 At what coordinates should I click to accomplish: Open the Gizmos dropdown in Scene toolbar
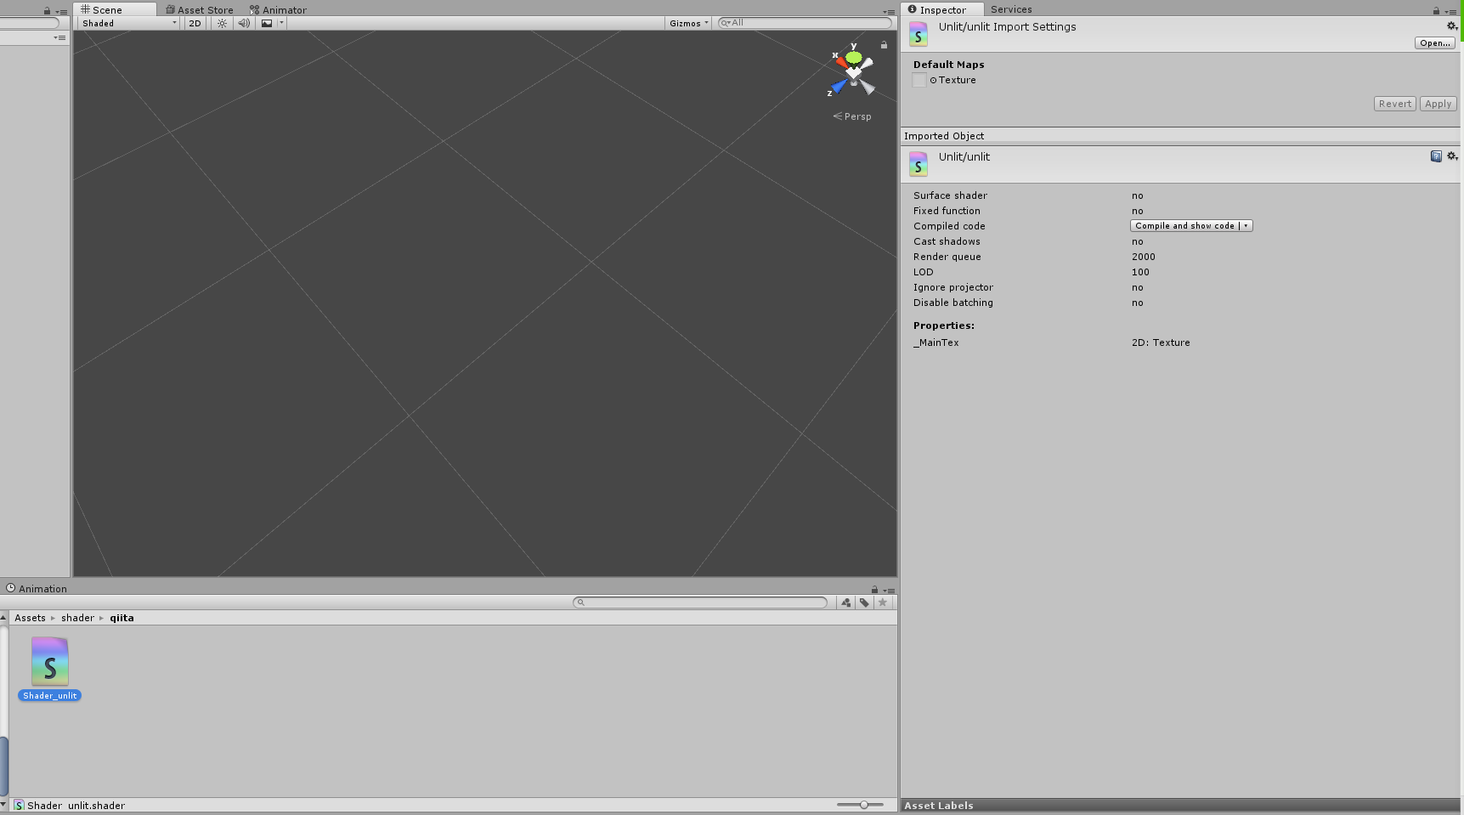pos(687,23)
